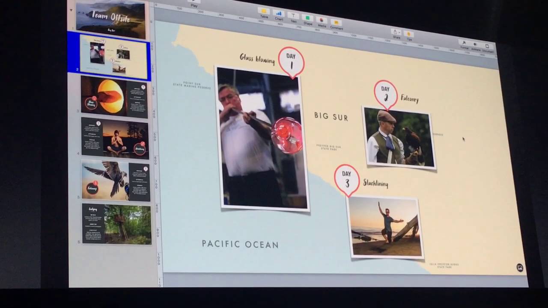Select the highlighted map slide thumbnail
Image resolution: width=548 pixels, height=308 pixels.
[113, 57]
